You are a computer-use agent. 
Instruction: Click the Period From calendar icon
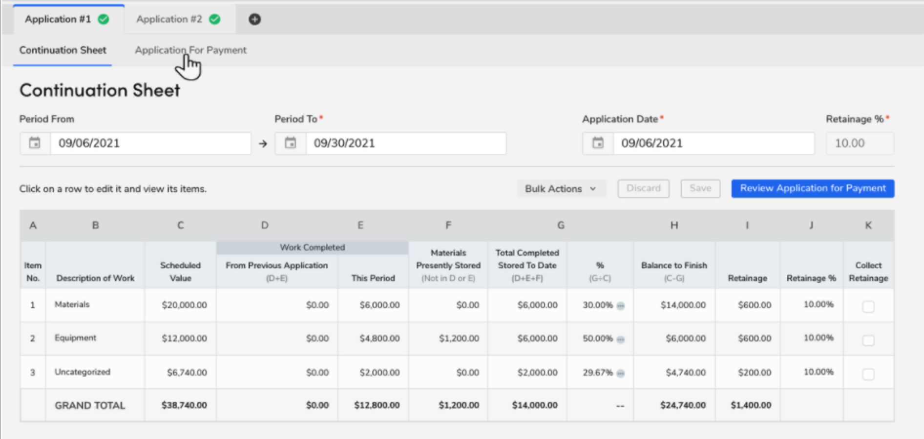pos(35,143)
